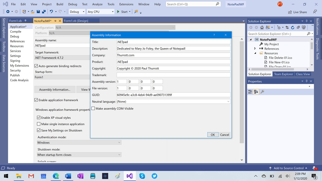Viewport: 322px width, 181px height.
Task: Click the Undo arrow icon in toolbar
Action: click(x=51, y=12)
